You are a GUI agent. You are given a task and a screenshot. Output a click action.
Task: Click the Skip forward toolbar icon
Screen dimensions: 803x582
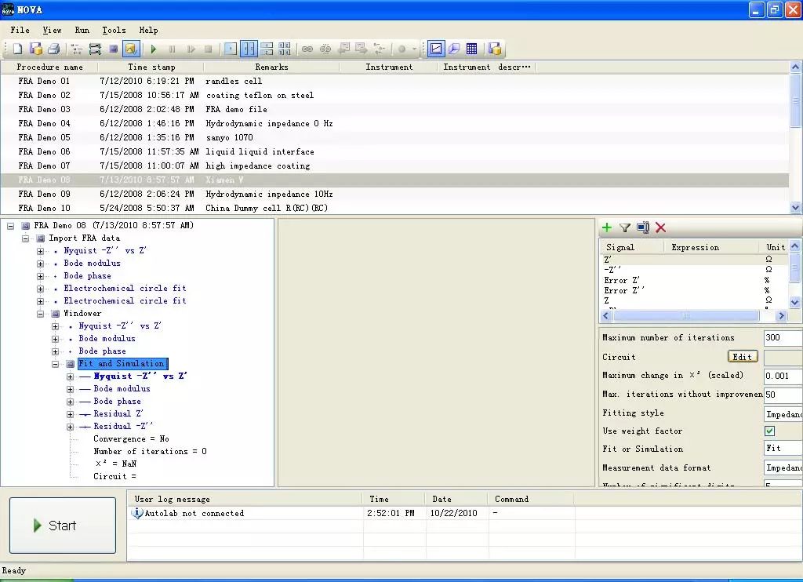[x=191, y=49]
